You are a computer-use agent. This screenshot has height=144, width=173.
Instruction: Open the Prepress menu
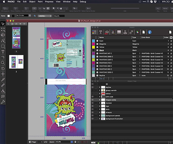pos(49,2)
